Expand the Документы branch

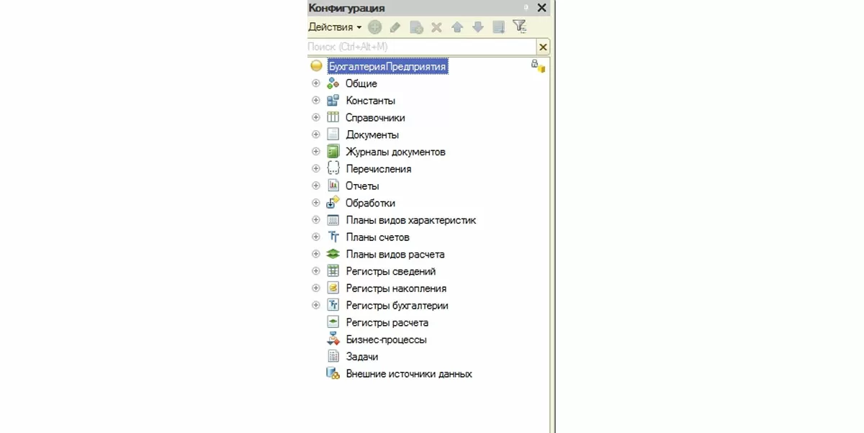pyautogui.click(x=315, y=135)
